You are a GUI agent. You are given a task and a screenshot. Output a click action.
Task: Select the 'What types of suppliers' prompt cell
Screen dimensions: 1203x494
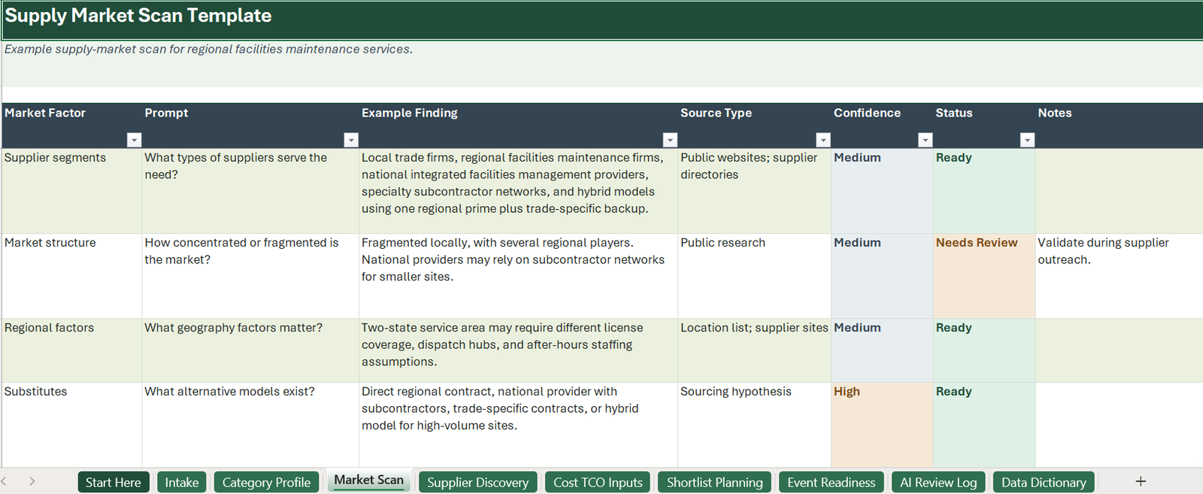pyautogui.click(x=250, y=191)
